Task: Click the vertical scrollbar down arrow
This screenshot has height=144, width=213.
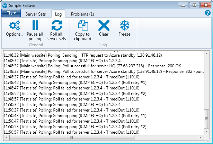Action: 207,132
